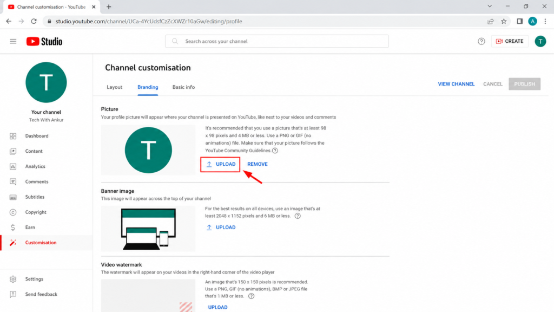The image size is (554, 312).
Task: Click the share page icon in address bar
Action: tap(490, 21)
